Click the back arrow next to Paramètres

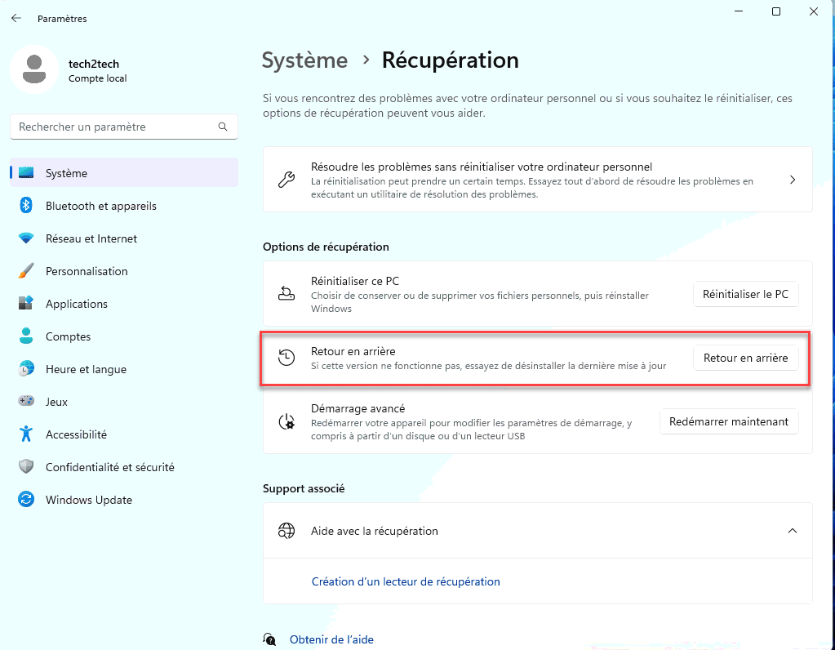16,18
